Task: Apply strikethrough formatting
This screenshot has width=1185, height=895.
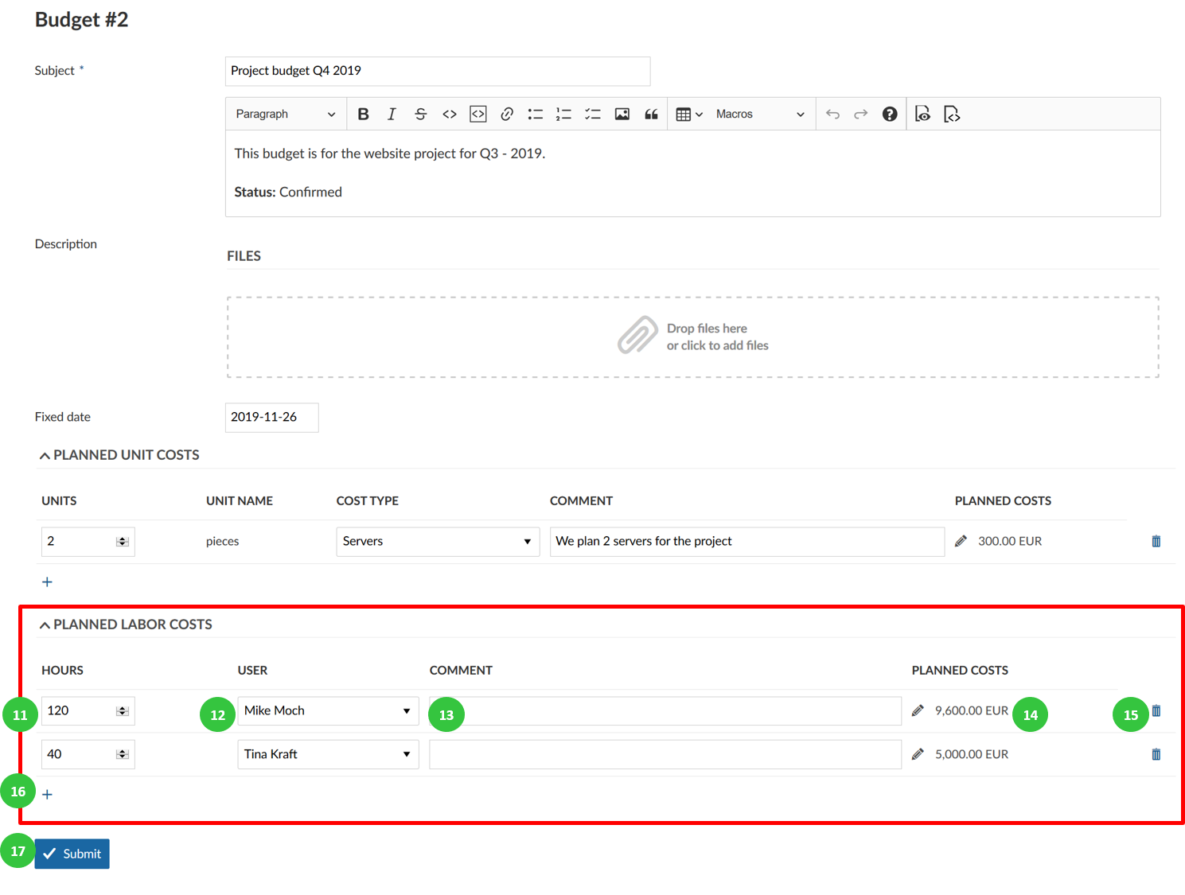Action: click(420, 114)
